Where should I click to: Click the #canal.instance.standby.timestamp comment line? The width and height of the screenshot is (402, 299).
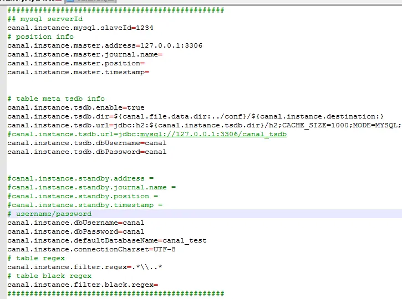85,205
